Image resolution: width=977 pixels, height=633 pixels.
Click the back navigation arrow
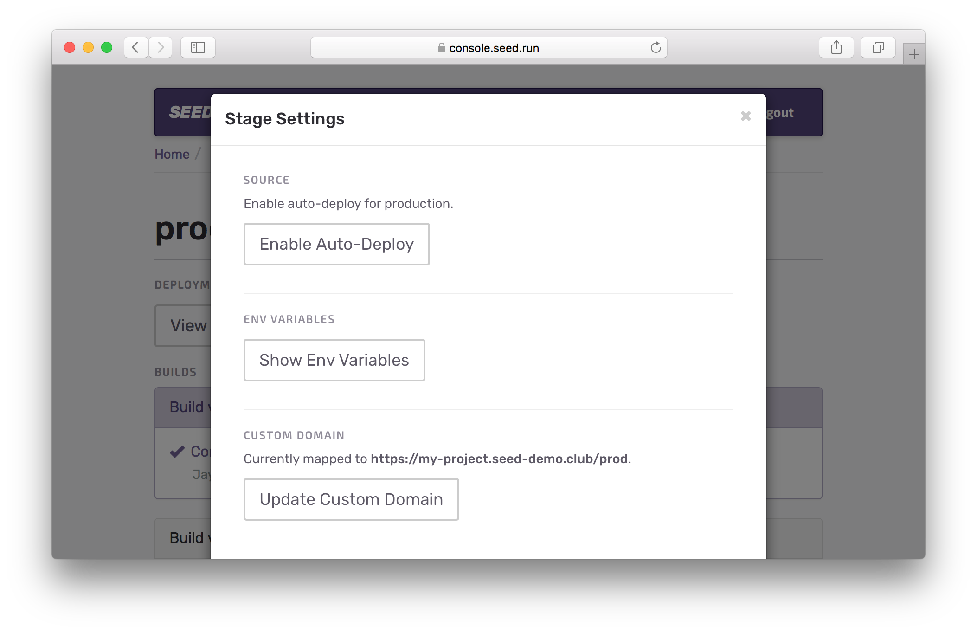coord(136,47)
